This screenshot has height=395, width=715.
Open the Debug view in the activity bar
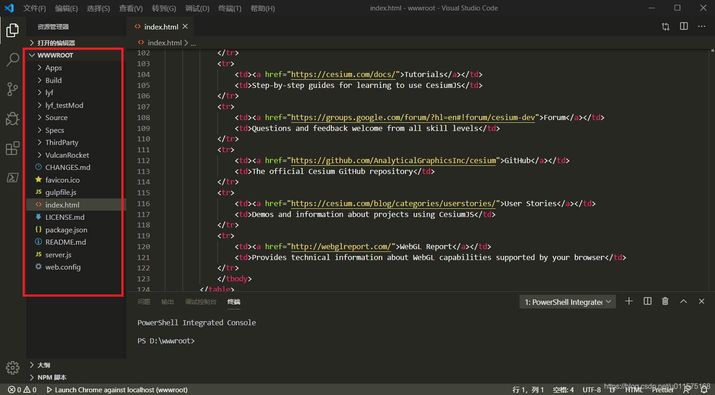click(x=13, y=119)
